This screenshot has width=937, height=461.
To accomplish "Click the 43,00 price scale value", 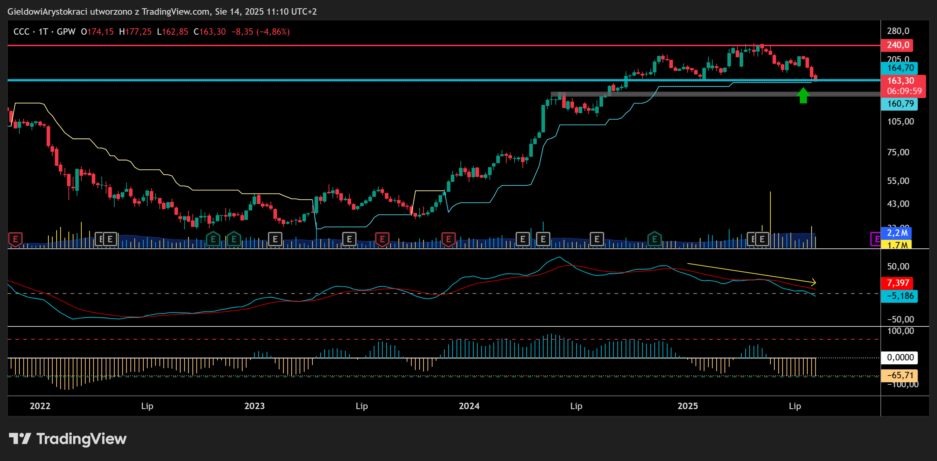I will coord(898,204).
